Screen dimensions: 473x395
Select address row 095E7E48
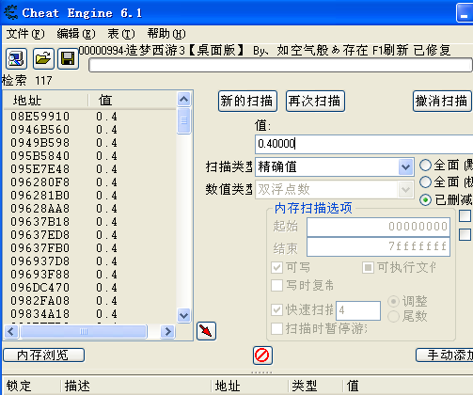(x=90, y=169)
